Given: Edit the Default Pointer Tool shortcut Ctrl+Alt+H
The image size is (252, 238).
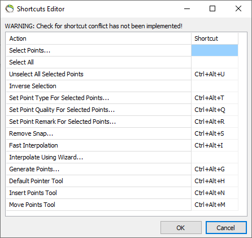Looking at the screenshot, I should point(215,181).
